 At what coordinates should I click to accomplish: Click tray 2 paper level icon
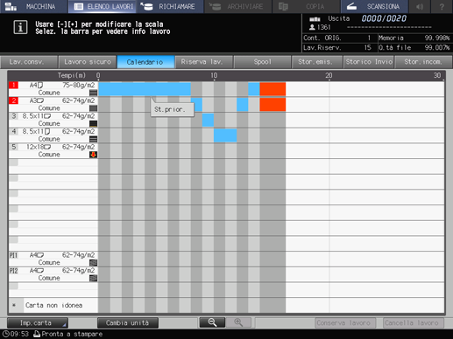pos(93,108)
